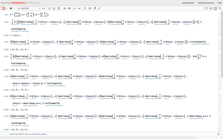Click the group cells toolbar icon

(49, 8)
